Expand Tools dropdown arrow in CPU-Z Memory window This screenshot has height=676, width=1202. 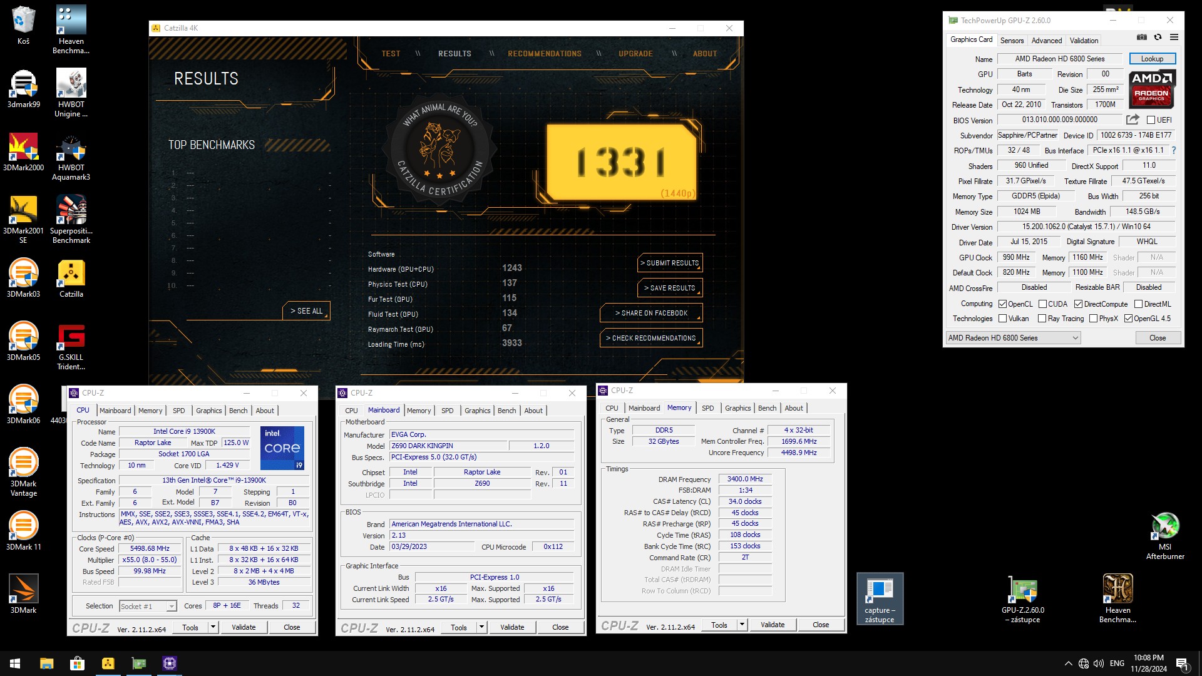[742, 624]
